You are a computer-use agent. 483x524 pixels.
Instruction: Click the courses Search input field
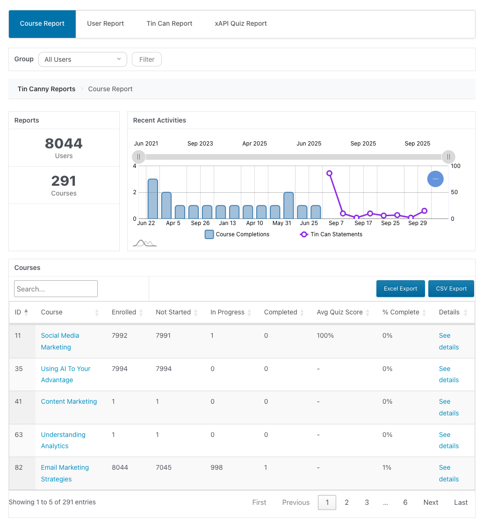(56, 289)
